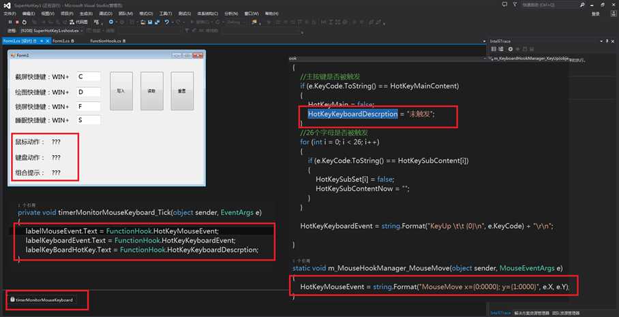This screenshot has height=317, width=619.
Task: Switch to the FunctionHook.cs tab
Action: pos(108,41)
